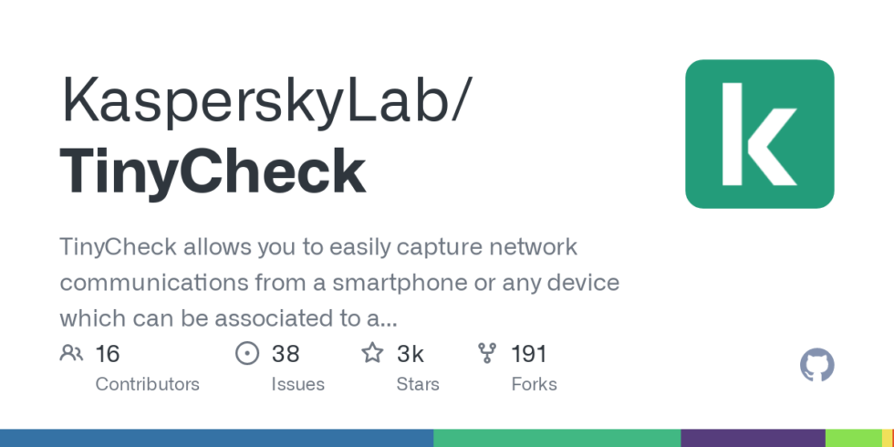
Task: Click the issues circle-dot icon
Action: (x=247, y=353)
